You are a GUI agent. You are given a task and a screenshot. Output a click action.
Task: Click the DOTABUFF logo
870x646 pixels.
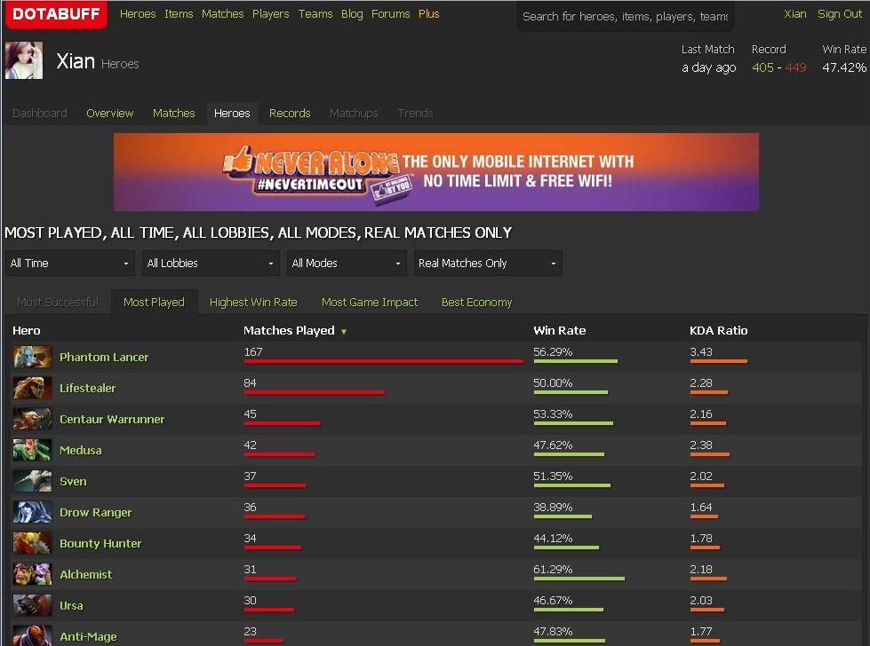click(x=57, y=14)
